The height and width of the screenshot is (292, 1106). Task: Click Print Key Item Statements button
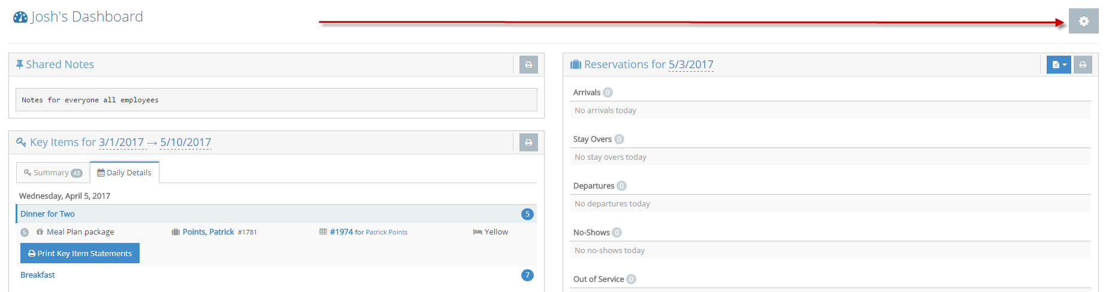(80, 253)
